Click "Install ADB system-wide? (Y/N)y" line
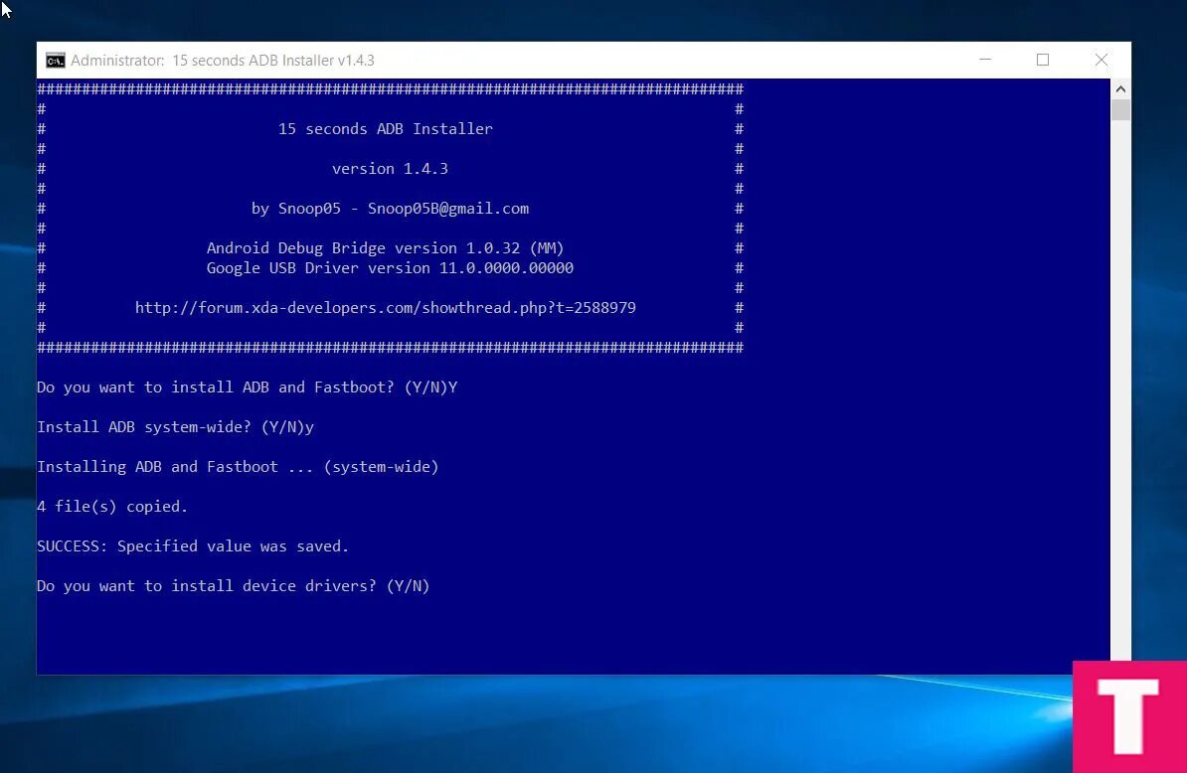 click(176, 427)
